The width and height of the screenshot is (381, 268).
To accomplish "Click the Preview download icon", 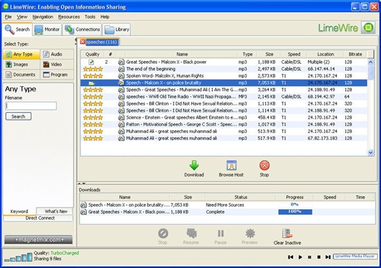I will (x=250, y=233).
